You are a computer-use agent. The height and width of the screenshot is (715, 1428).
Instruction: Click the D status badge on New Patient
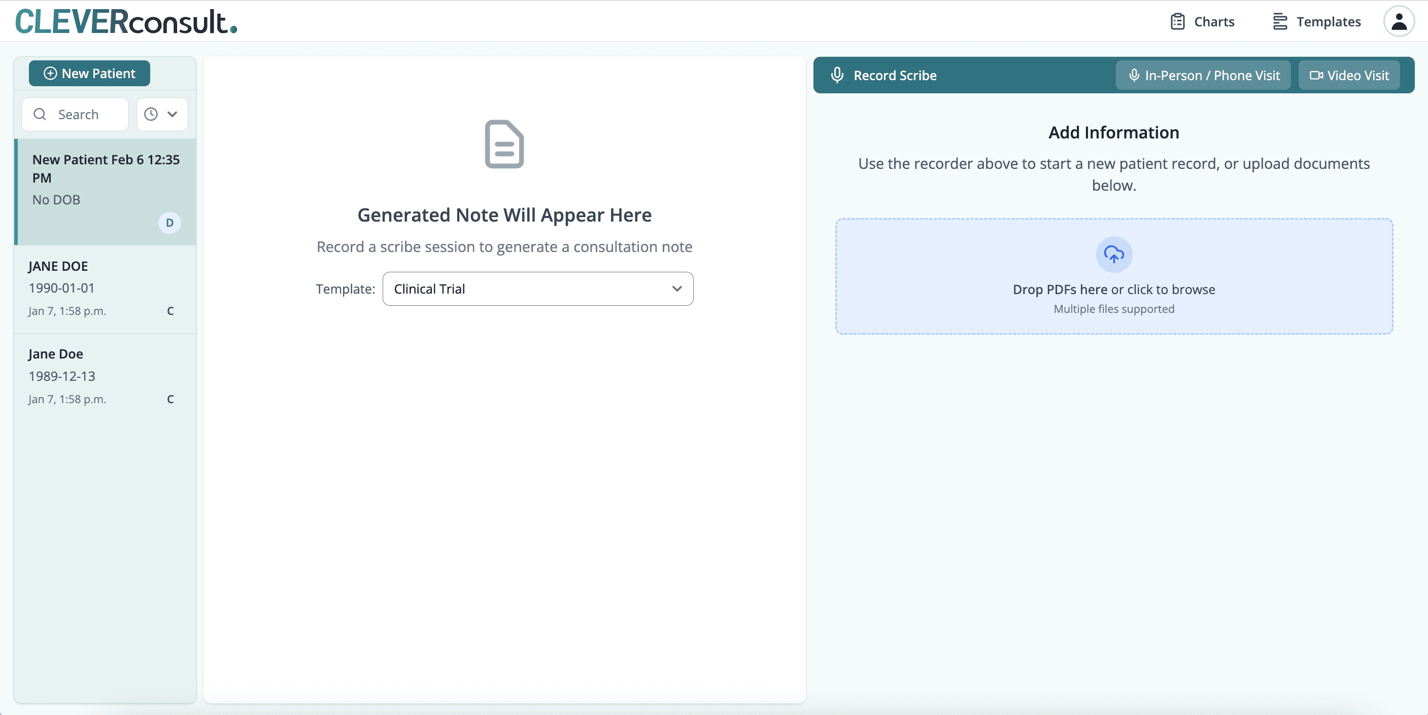tap(169, 223)
